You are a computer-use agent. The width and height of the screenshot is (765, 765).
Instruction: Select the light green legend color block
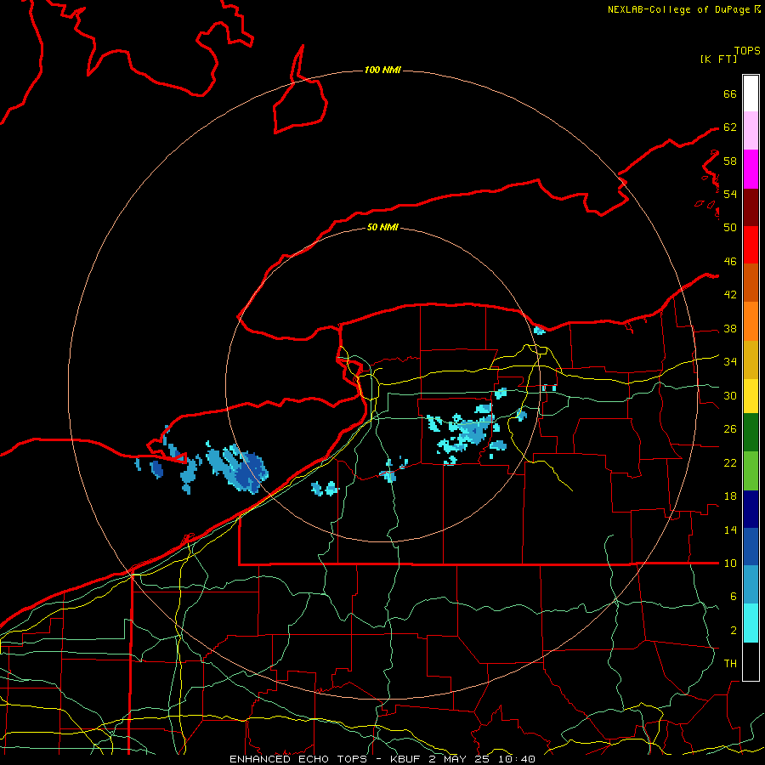click(x=751, y=471)
